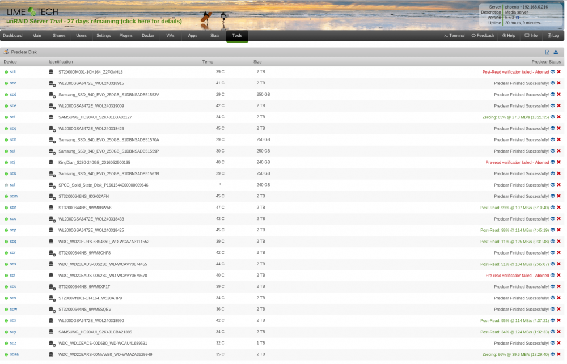Click red X on sdp row
The width and height of the screenshot is (567, 364).
click(558, 230)
